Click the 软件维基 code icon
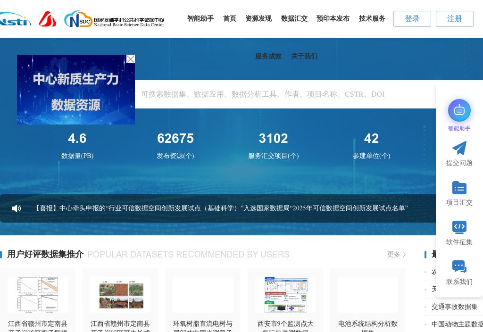 point(459,227)
